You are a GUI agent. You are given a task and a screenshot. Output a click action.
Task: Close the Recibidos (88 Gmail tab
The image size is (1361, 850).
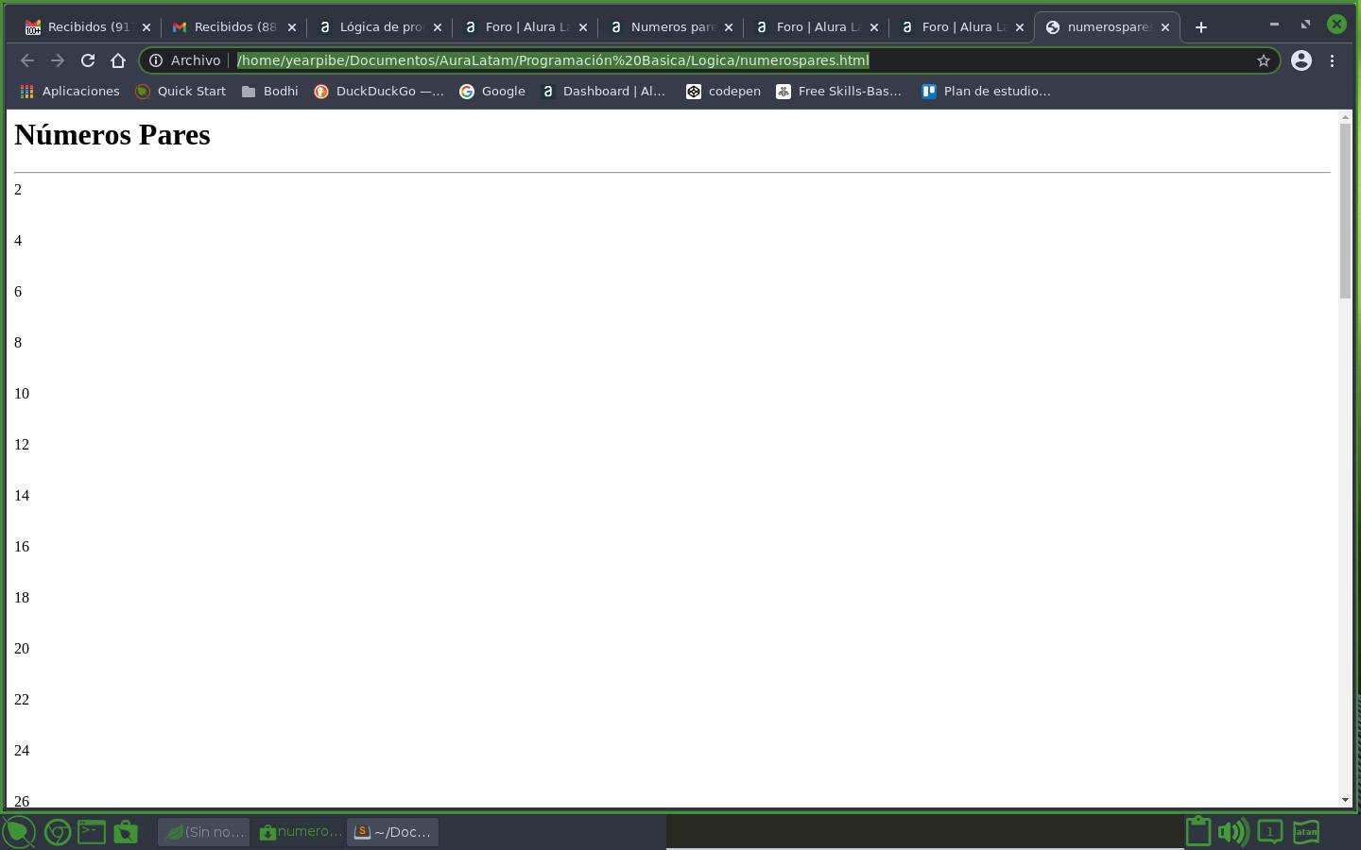click(292, 27)
